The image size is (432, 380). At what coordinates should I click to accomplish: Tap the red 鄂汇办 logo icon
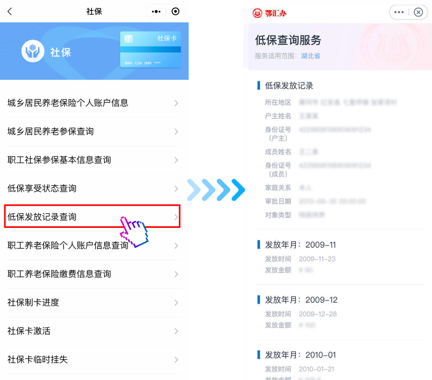tap(257, 13)
